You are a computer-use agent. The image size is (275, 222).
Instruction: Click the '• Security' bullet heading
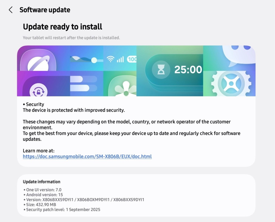34,104
